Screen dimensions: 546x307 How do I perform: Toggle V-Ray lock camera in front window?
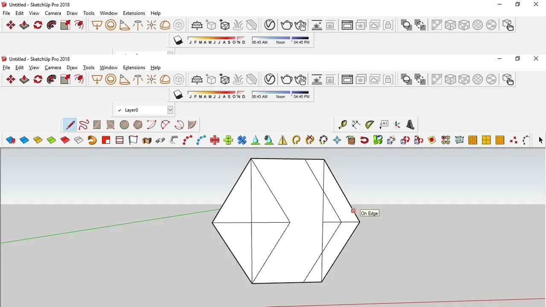coord(388,79)
